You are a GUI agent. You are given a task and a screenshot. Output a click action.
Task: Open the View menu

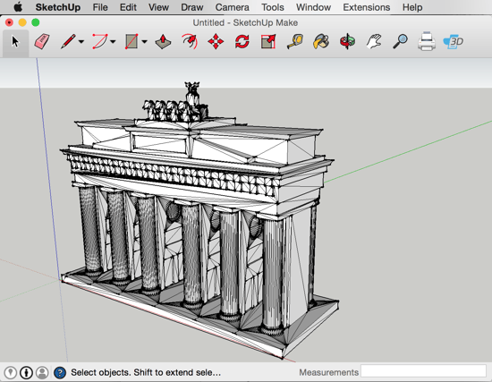(x=158, y=7)
